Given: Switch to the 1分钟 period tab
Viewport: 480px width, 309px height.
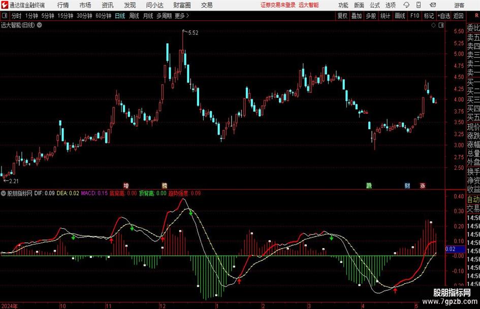Looking at the screenshot, I should point(31,16).
